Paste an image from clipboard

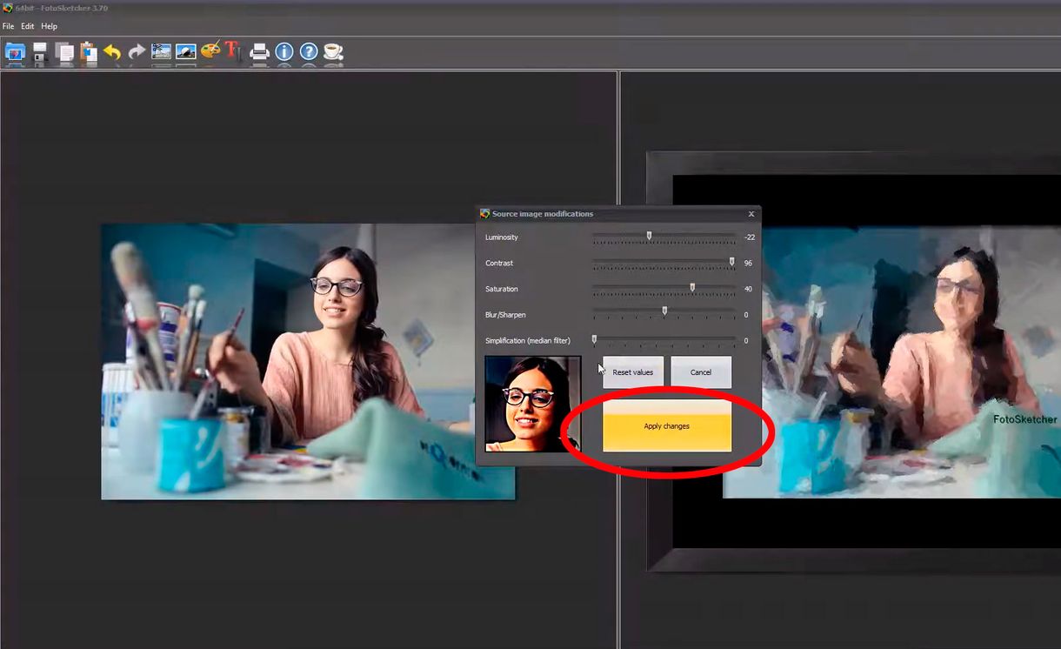coord(88,52)
